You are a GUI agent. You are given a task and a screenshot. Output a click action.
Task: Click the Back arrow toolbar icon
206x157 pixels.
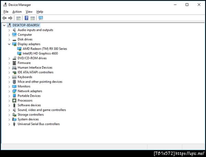(4, 18)
